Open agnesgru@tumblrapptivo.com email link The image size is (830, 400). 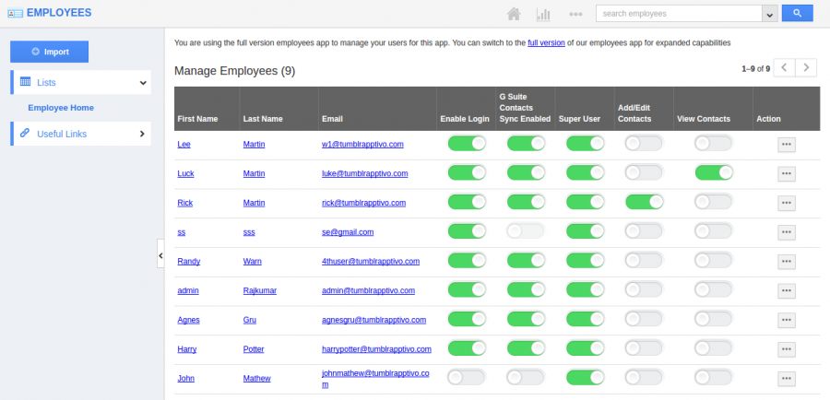(x=373, y=320)
